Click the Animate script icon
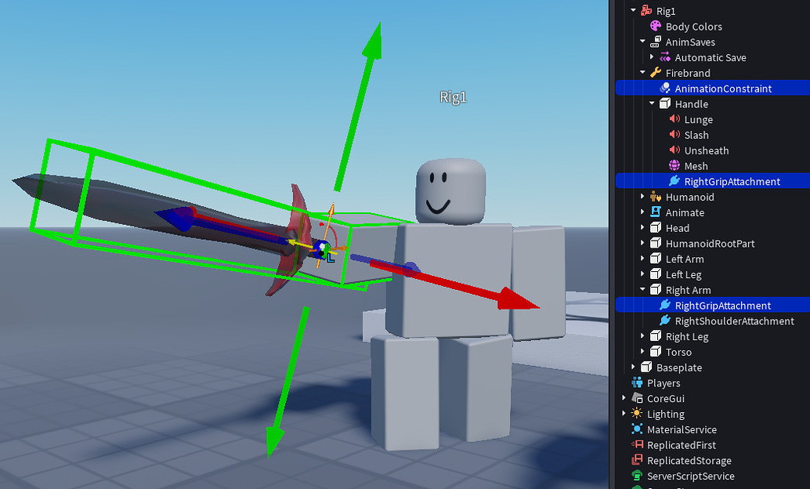 coord(655,212)
